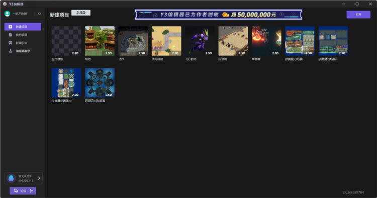Choose the 飞行射击 template thumbnail

pos(200,41)
